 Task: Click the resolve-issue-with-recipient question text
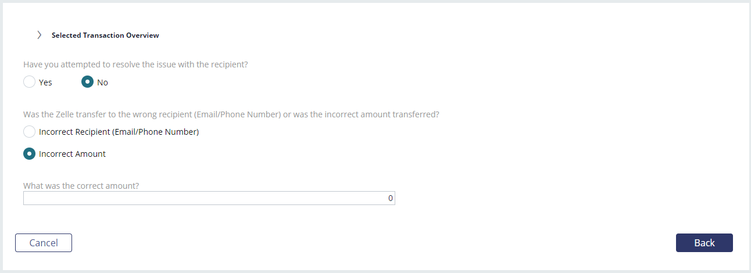click(x=135, y=65)
